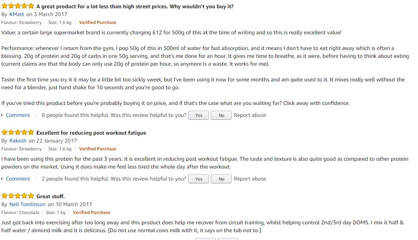Vote No on Rakesh's review
This screenshot has height=240, width=418.
(x=221, y=179)
